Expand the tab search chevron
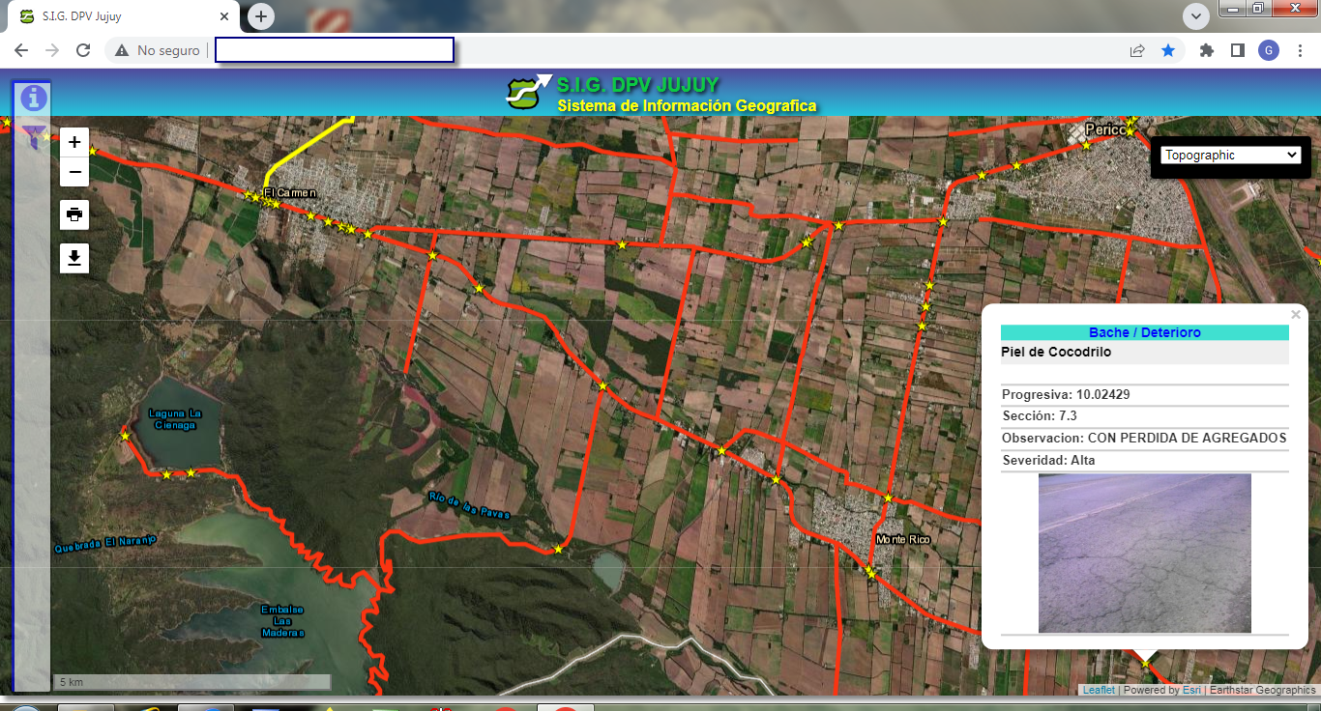 [1196, 15]
